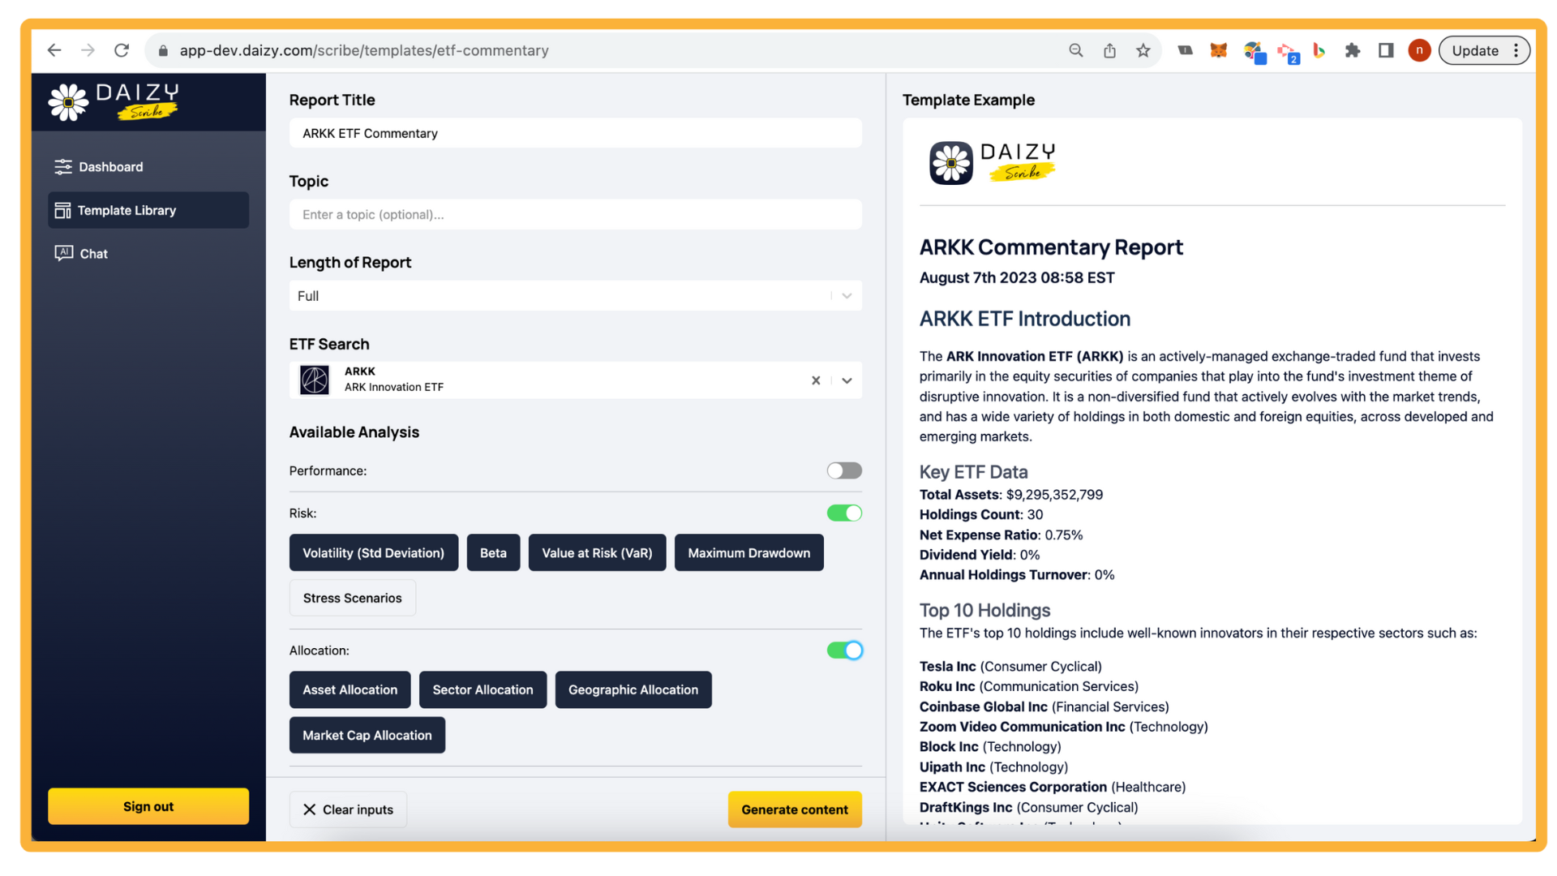Click the Topic input field
1557x876 pixels.
(x=575, y=215)
